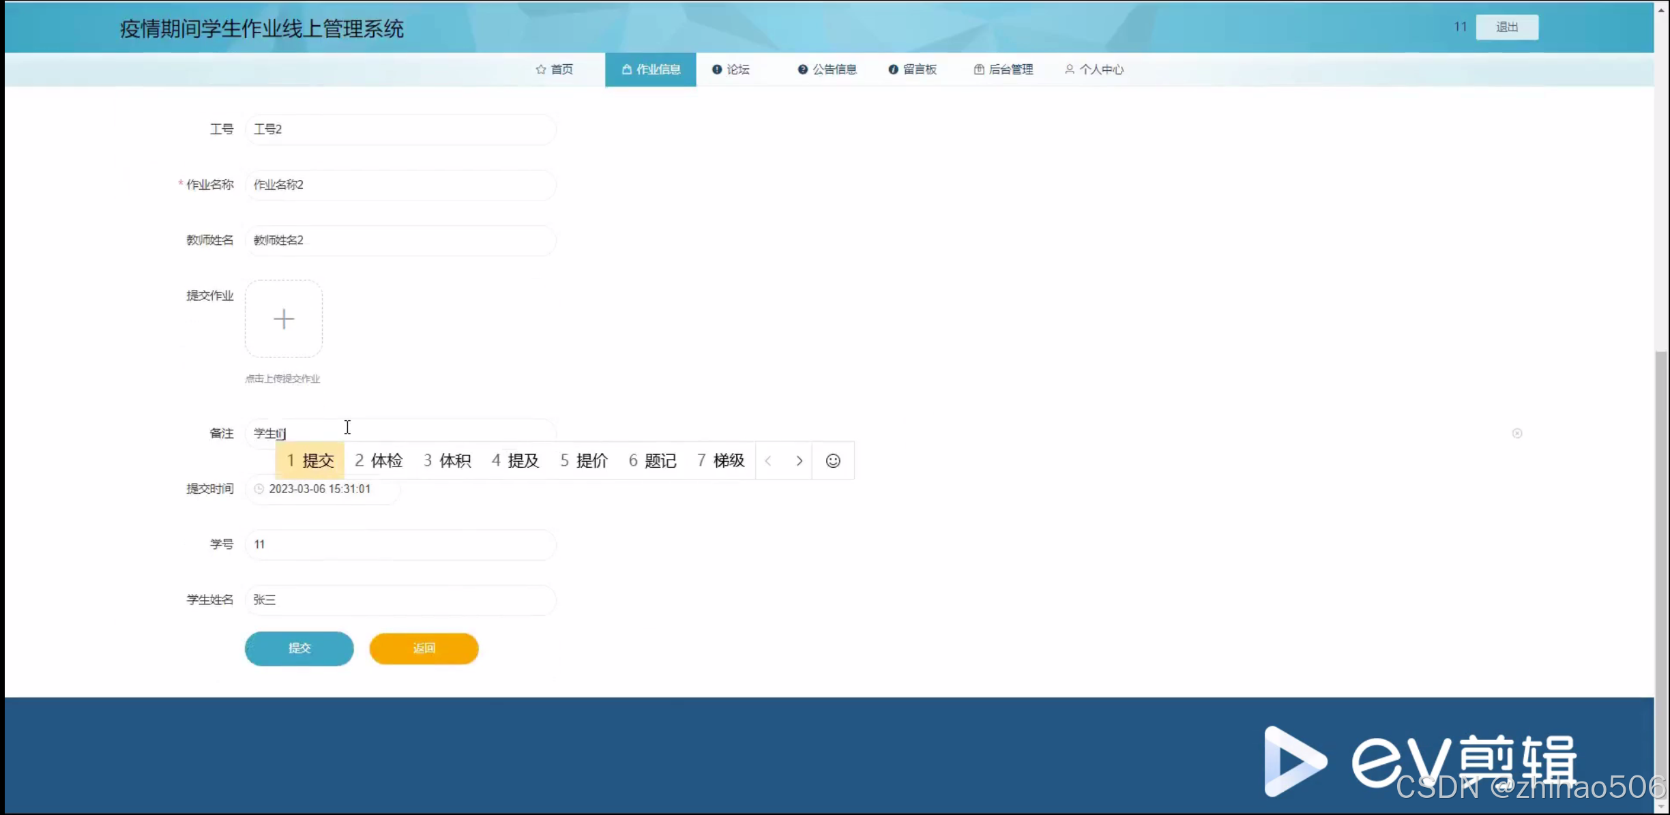Click the 退出 logout button
Screen dimensions: 1670x815
coord(1507,27)
